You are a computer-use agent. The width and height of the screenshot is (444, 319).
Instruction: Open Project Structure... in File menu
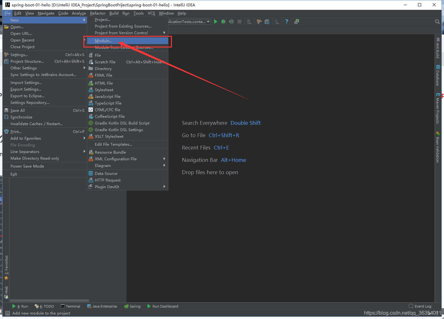pos(45,61)
